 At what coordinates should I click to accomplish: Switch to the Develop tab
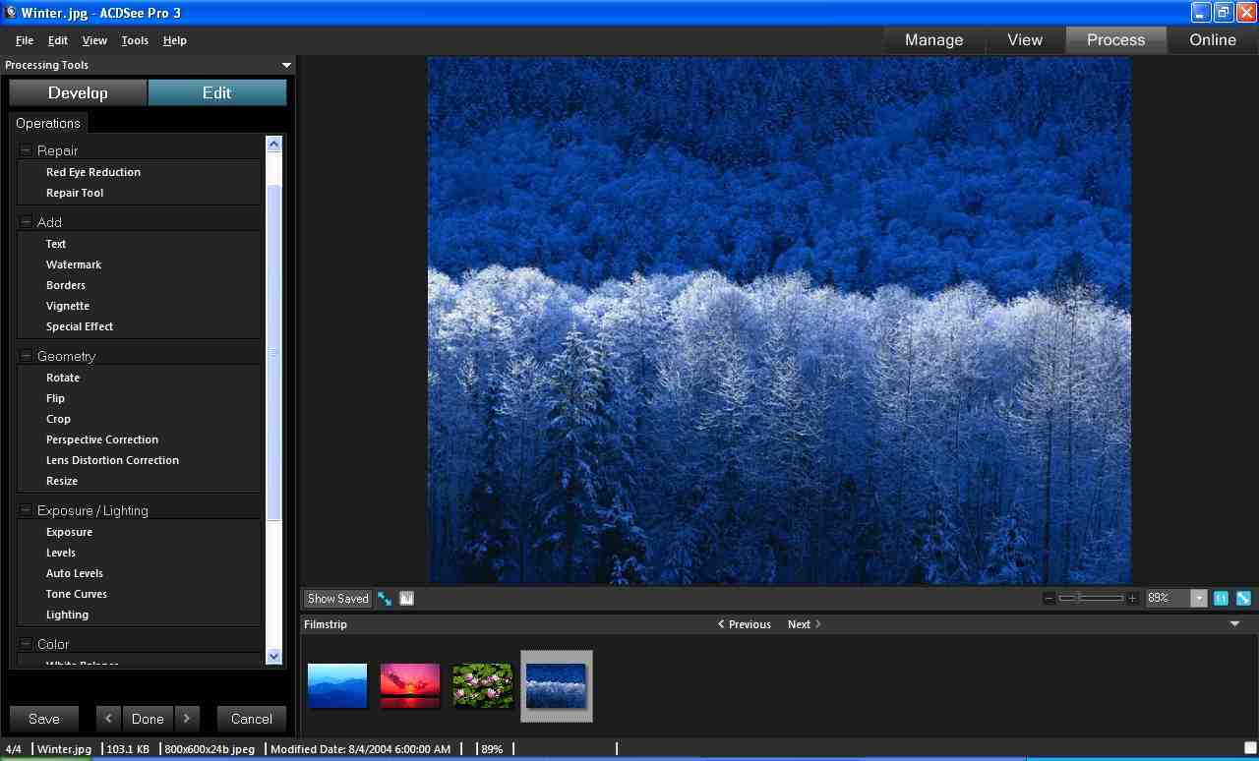tap(78, 92)
